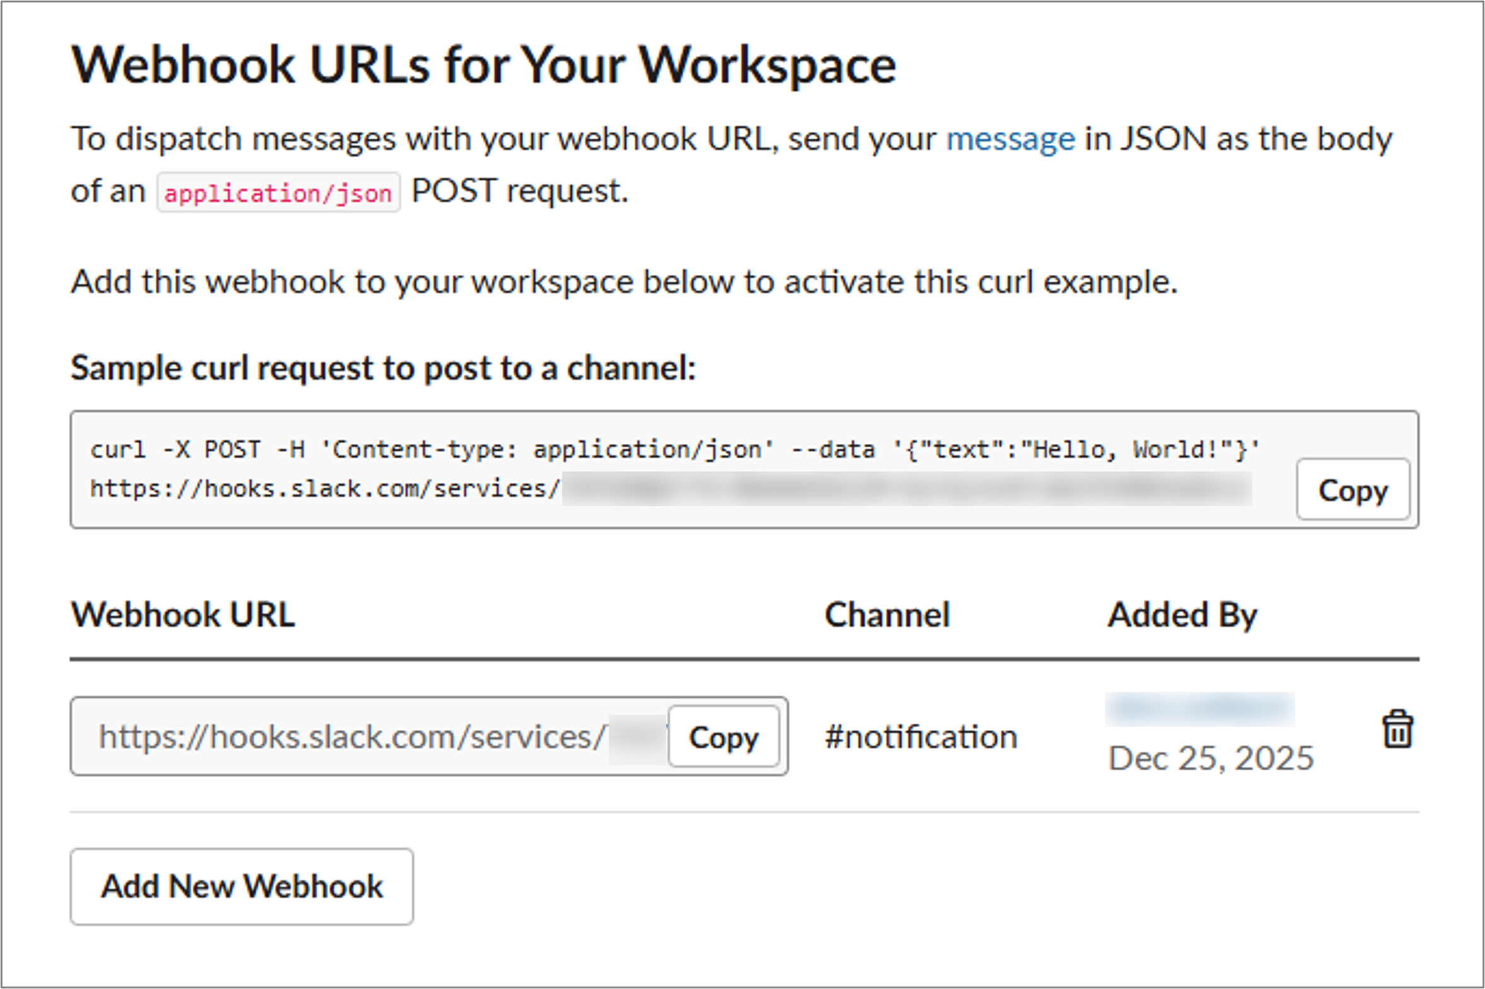Click blurred token in curl example URL
This screenshot has width=1485, height=989.
906,489
